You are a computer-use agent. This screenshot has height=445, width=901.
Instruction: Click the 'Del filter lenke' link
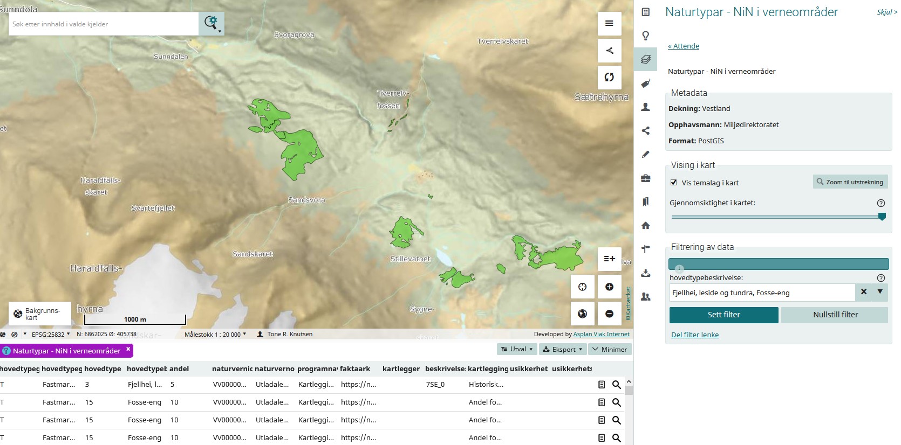point(694,335)
